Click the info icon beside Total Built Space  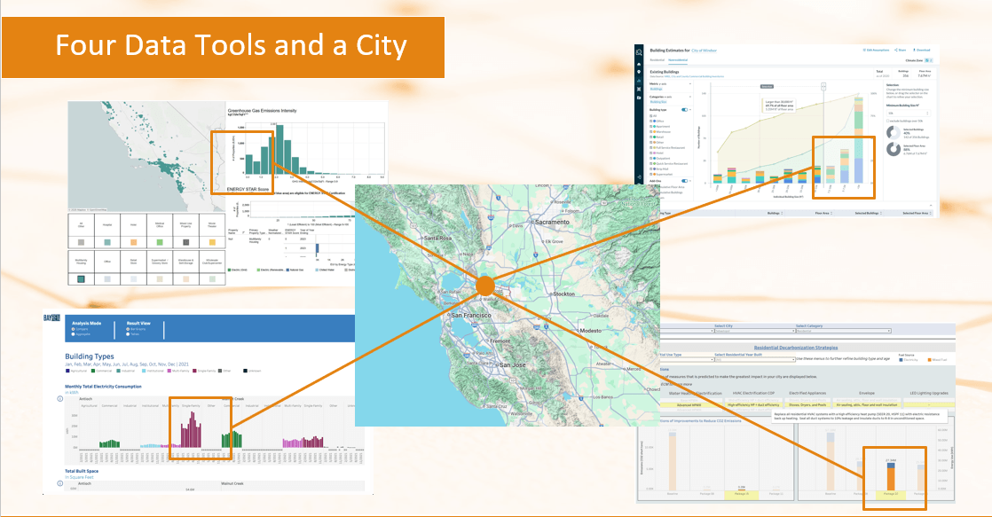coord(59,483)
